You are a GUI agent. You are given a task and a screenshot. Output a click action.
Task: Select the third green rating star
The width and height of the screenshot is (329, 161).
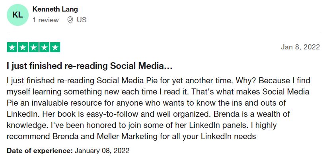(33, 47)
